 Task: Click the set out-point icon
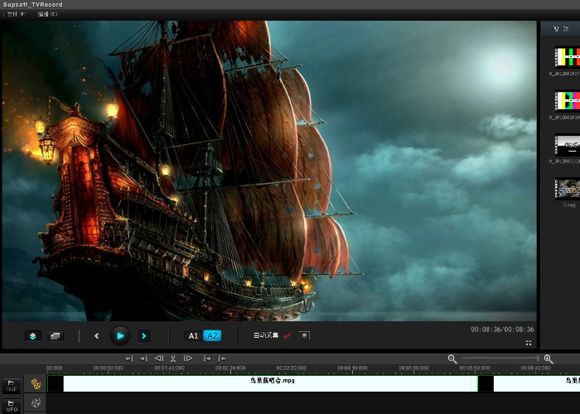coord(221,359)
